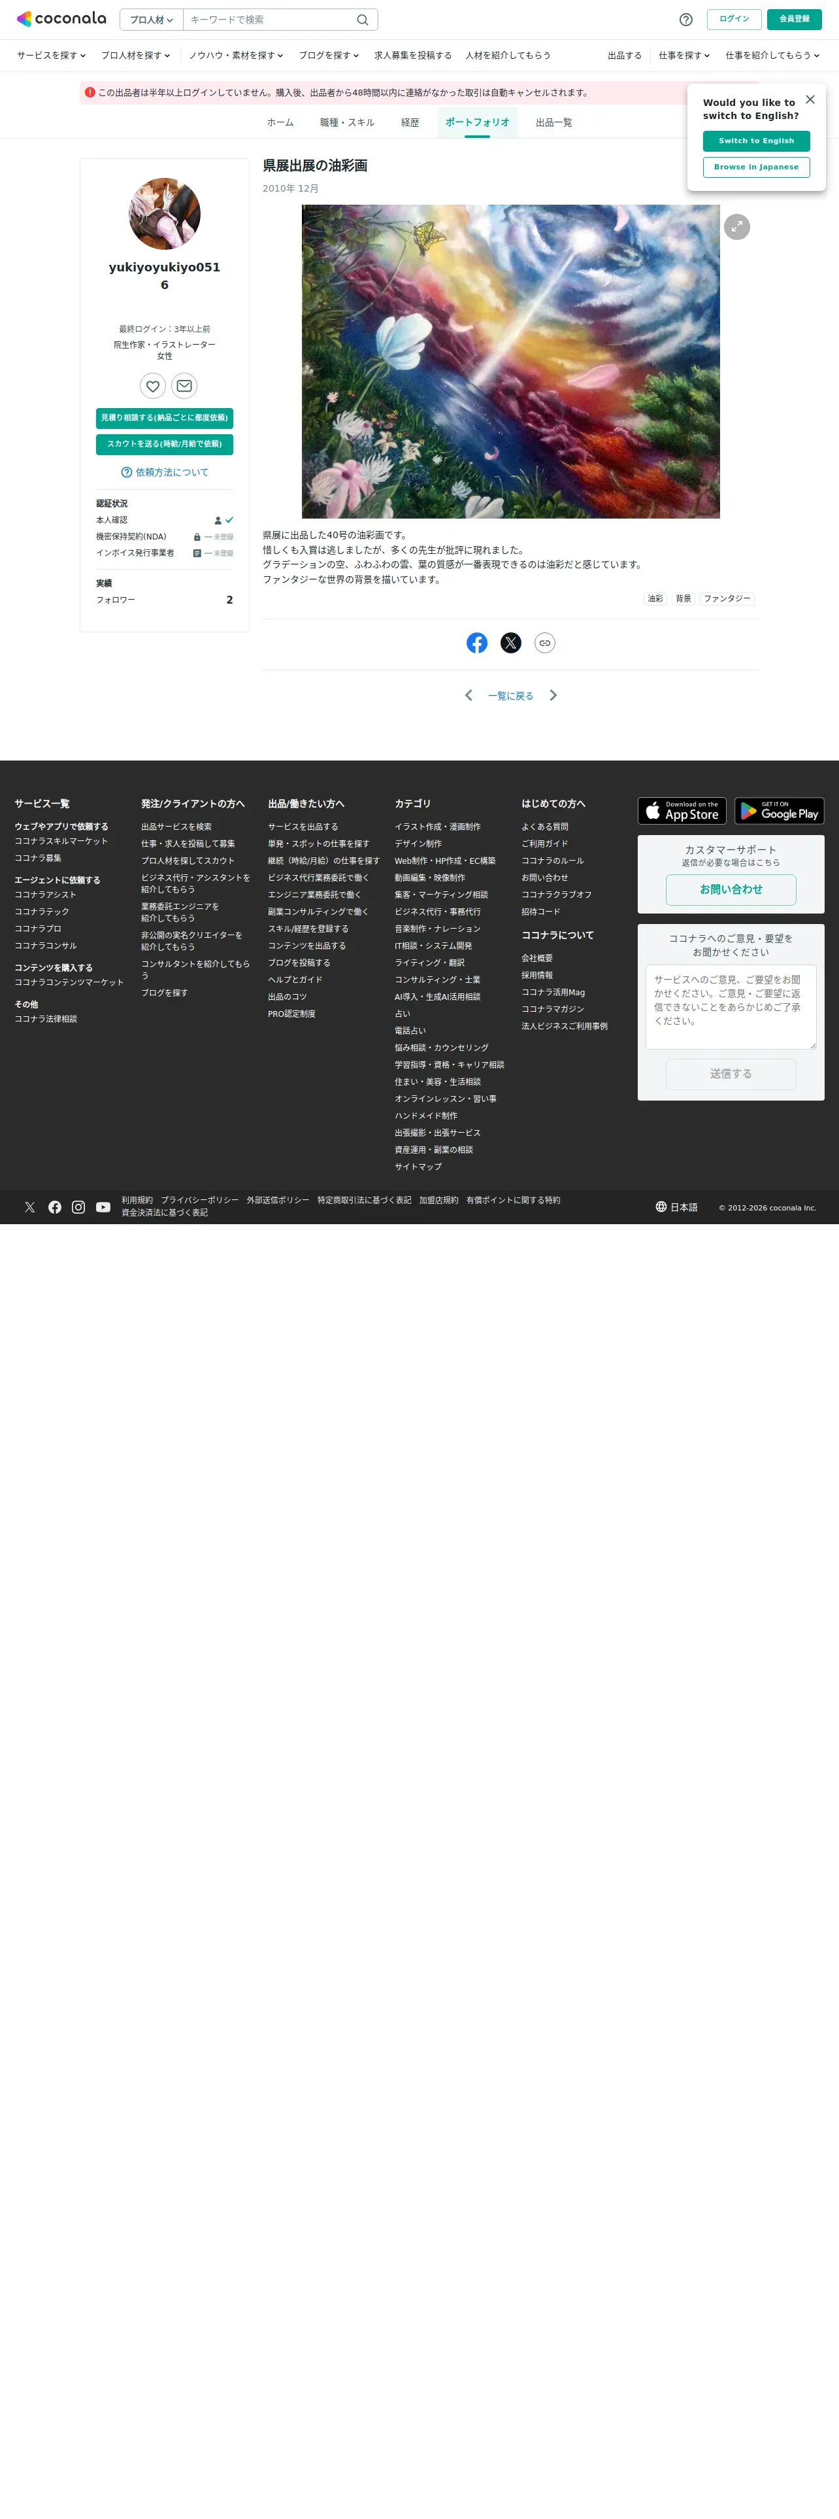Image resolution: width=839 pixels, height=2519 pixels.
Task: Open プライバシーポリシー footer link
Action: click(200, 1200)
